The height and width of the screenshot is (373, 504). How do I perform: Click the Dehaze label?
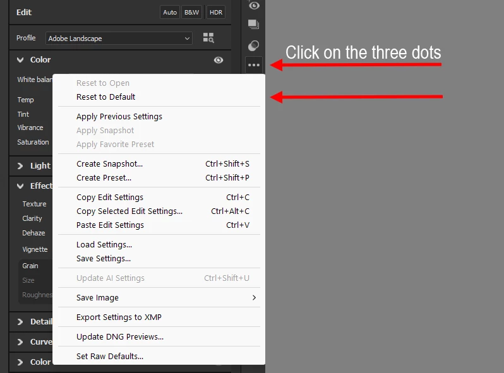[x=33, y=233]
